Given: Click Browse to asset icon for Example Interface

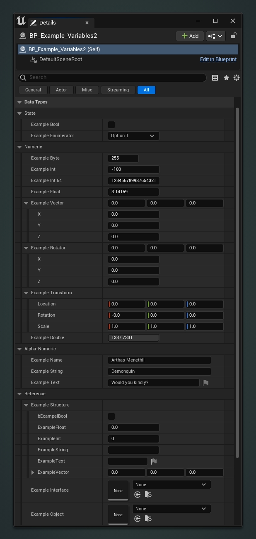Looking at the screenshot, I should (x=148, y=495).
